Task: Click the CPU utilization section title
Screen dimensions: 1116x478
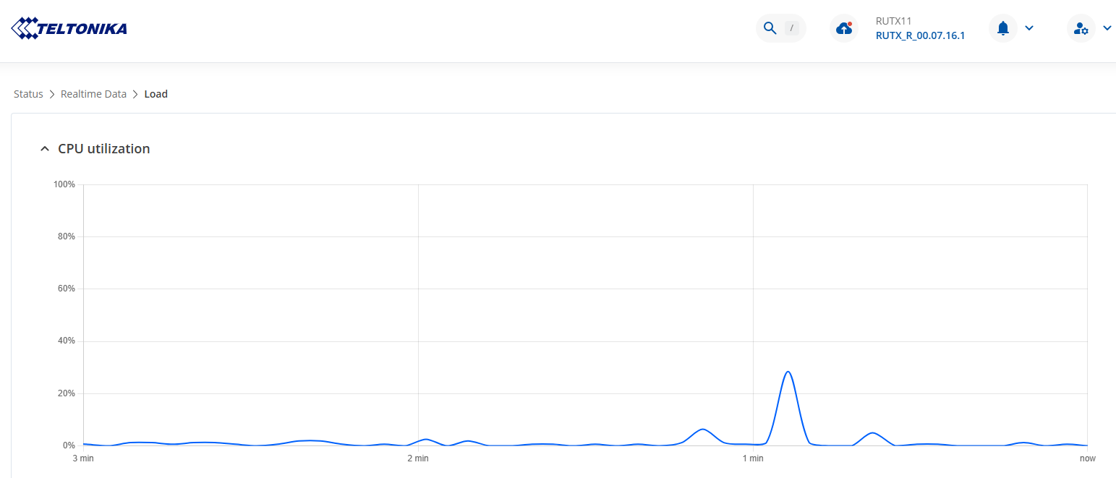Action: 104,149
